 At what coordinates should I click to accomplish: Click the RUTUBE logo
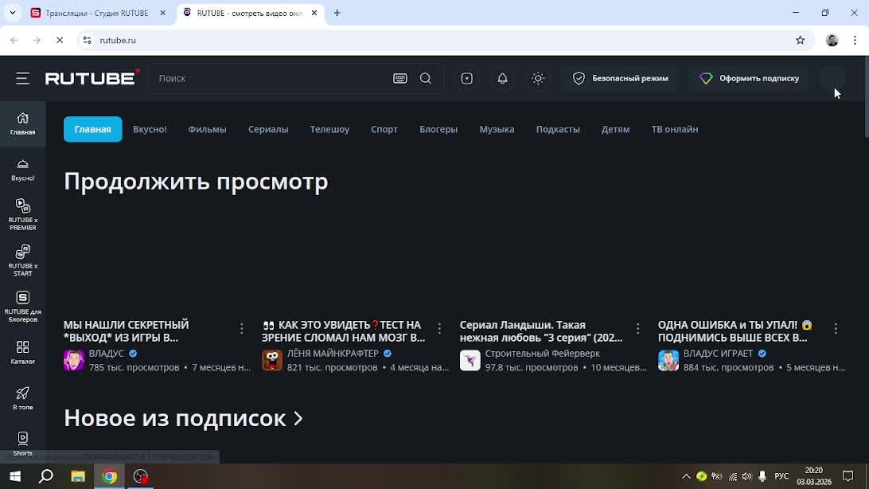[92, 77]
